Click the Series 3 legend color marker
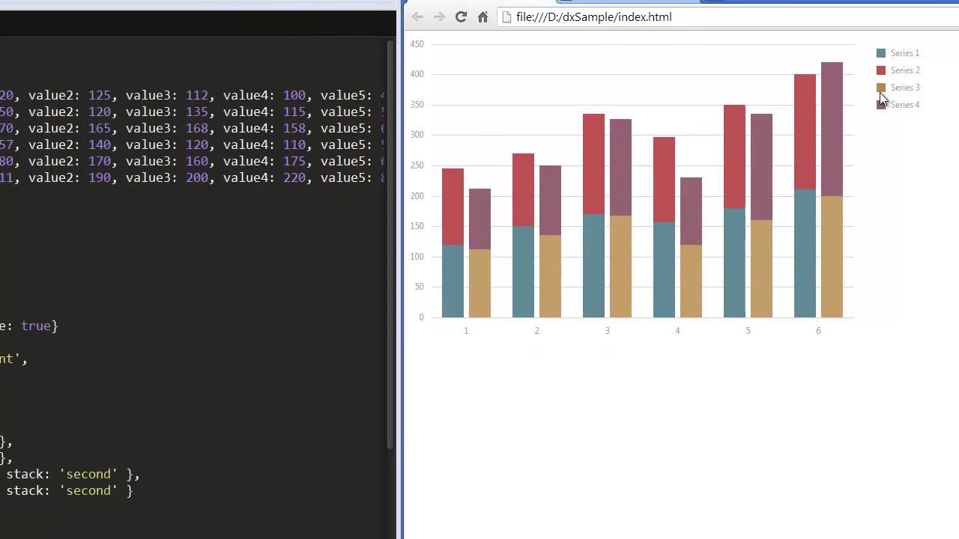The image size is (959, 539). (881, 88)
